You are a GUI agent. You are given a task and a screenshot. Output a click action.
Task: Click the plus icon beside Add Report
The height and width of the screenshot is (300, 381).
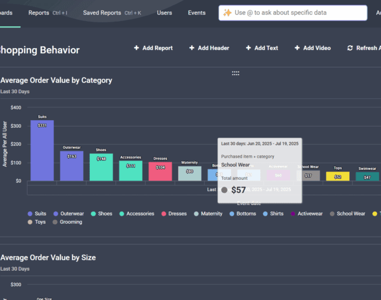click(x=137, y=48)
